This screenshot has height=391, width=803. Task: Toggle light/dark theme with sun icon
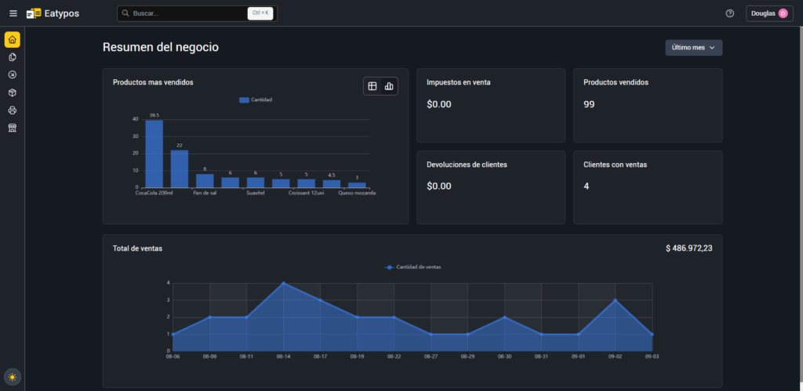click(12, 377)
